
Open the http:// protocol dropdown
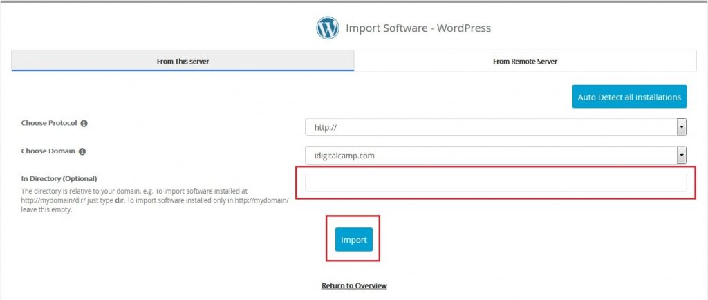pos(496,127)
